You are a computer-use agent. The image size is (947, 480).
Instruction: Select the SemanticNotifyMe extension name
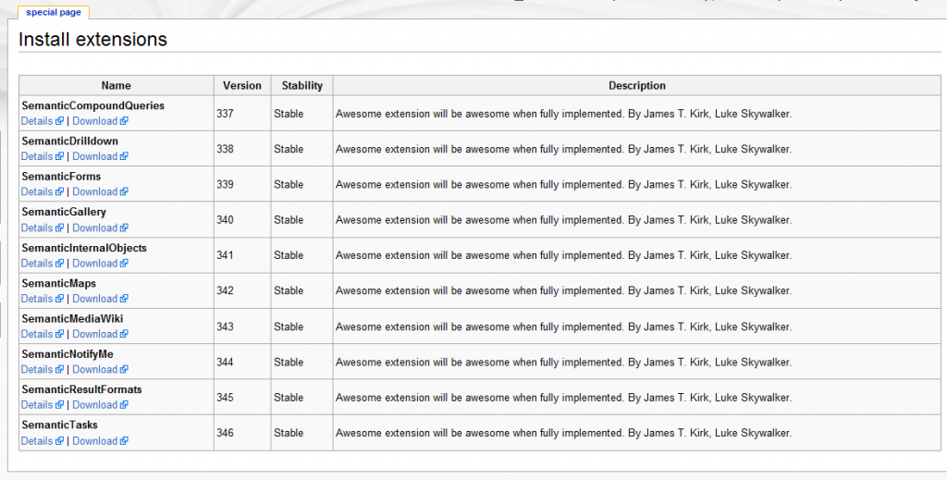[68, 354]
